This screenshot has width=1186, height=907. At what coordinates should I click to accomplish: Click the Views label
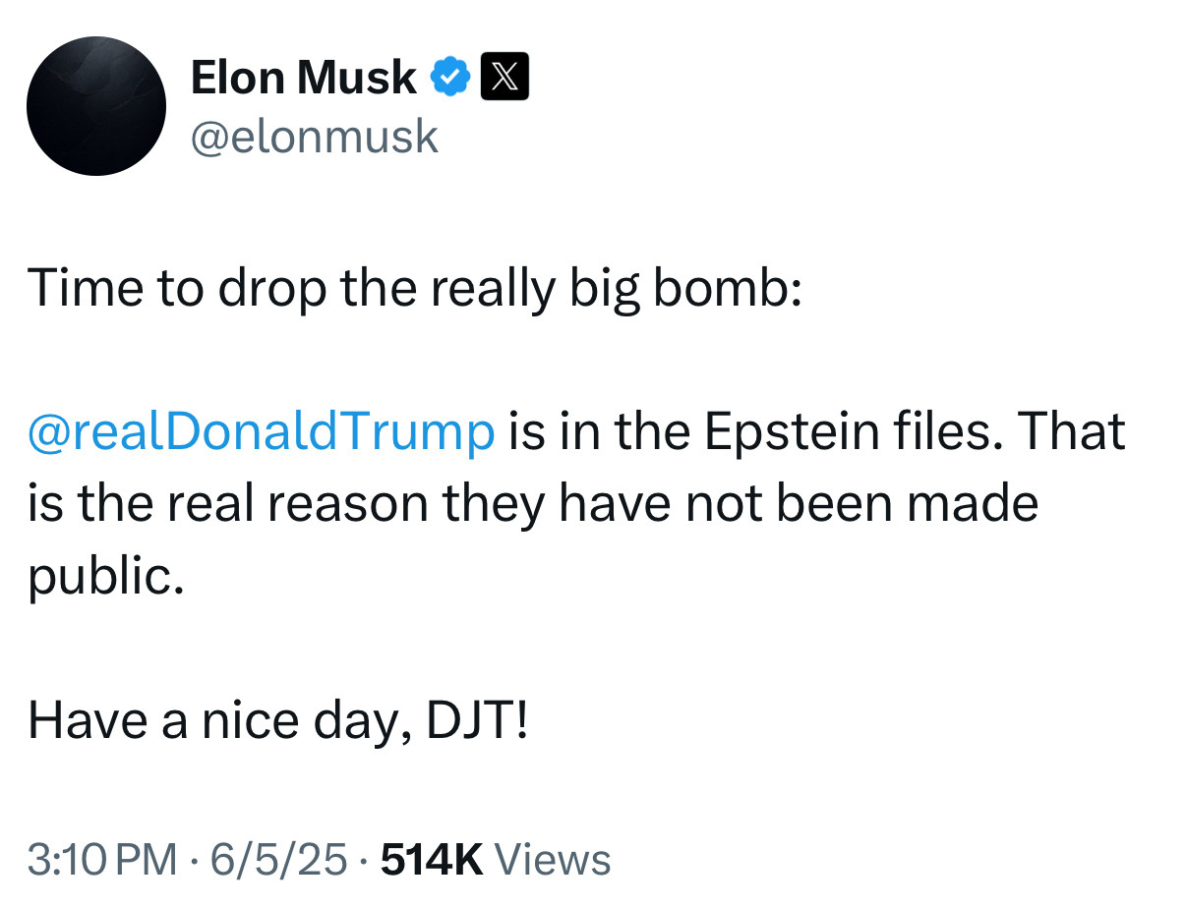pyautogui.click(x=553, y=859)
